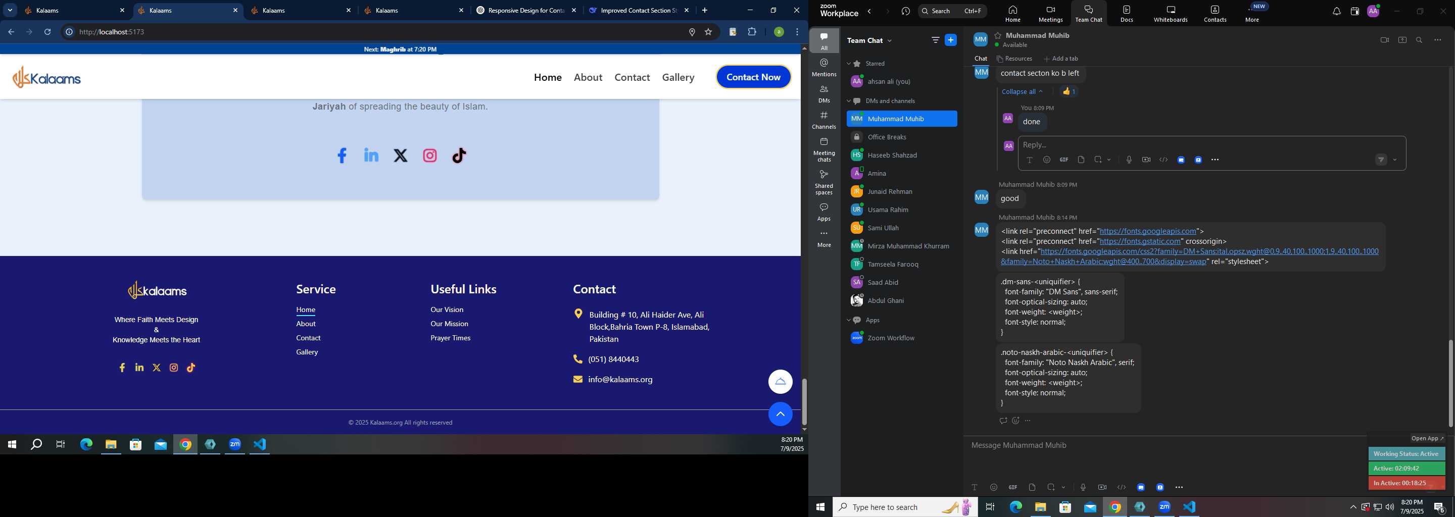Open Mentions in Zoom's left sidebar
Image resolution: width=1455 pixels, height=517 pixels.
tap(824, 67)
